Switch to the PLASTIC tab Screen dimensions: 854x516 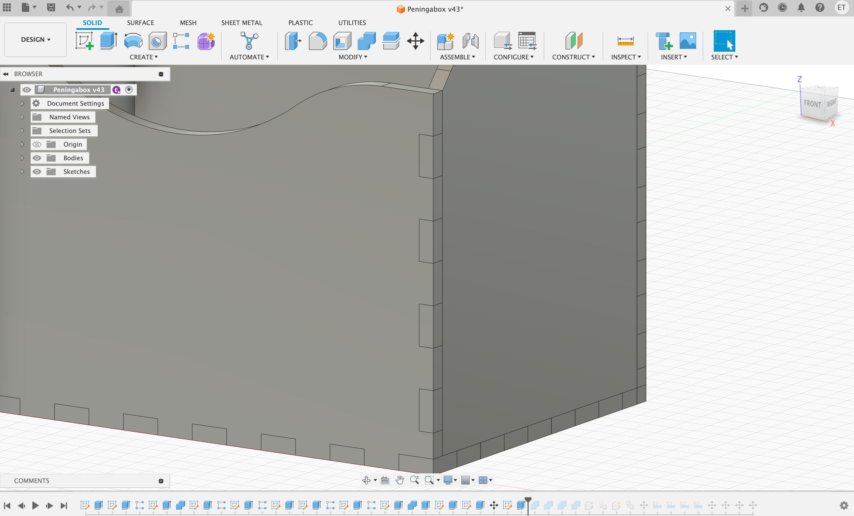(x=300, y=22)
